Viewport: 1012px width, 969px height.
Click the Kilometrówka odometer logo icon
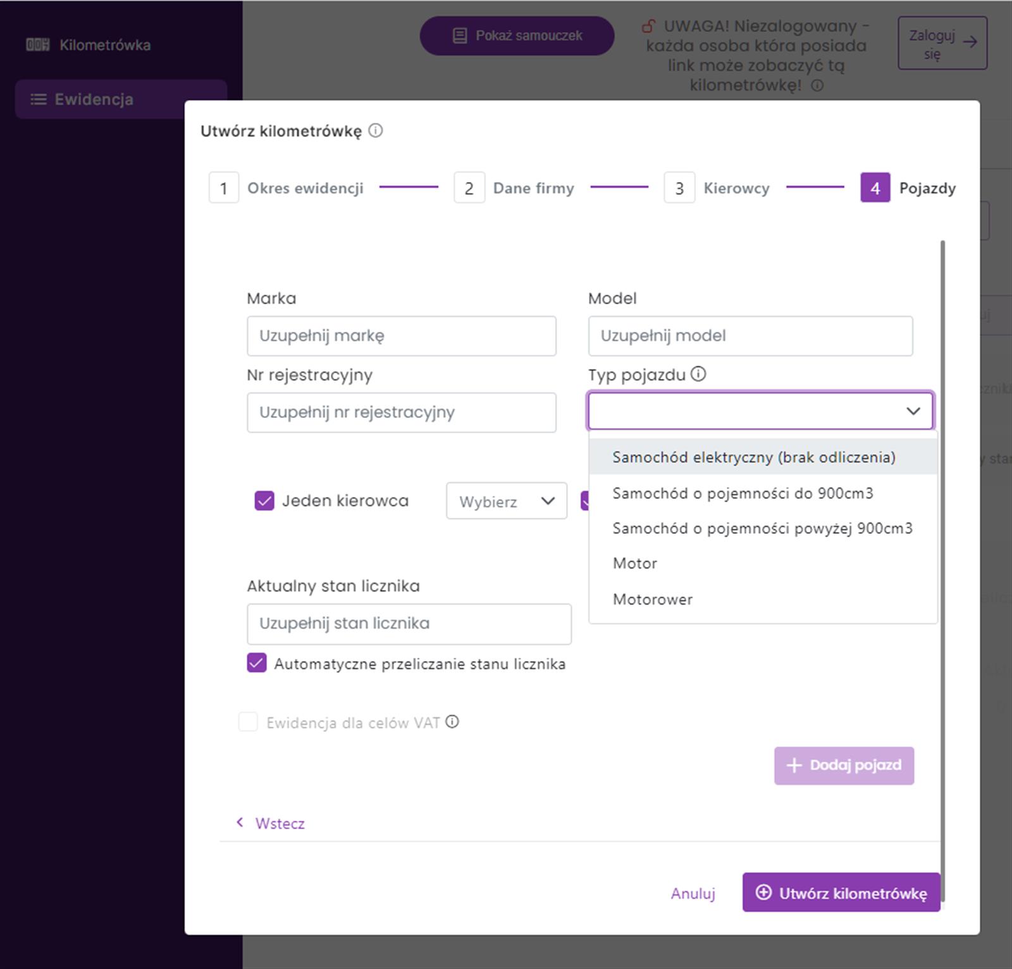(37, 45)
